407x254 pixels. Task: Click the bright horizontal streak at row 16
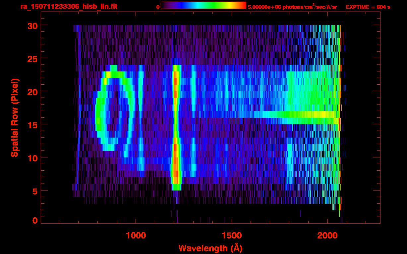(x=298, y=114)
